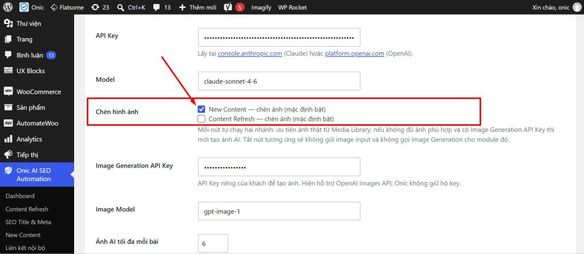Image resolution: width=584 pixels, height=254 pixels.
Task: Click the AutomateWoo sidebar label
Action: (x=37, y=123)
